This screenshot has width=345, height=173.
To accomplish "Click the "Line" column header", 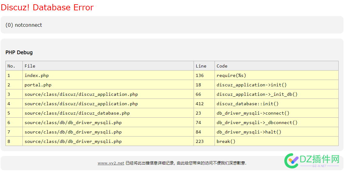I will [x=204, y=66].
